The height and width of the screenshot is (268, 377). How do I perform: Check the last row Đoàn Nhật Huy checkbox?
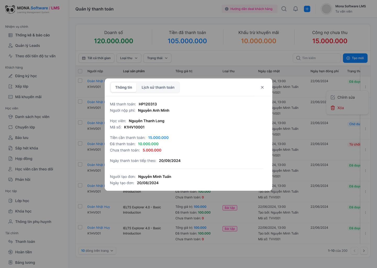pyautogui.click(x=80, y=227)
